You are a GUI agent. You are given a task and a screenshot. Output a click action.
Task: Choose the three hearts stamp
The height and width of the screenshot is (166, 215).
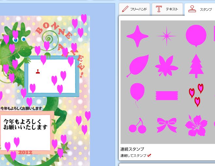196,95
